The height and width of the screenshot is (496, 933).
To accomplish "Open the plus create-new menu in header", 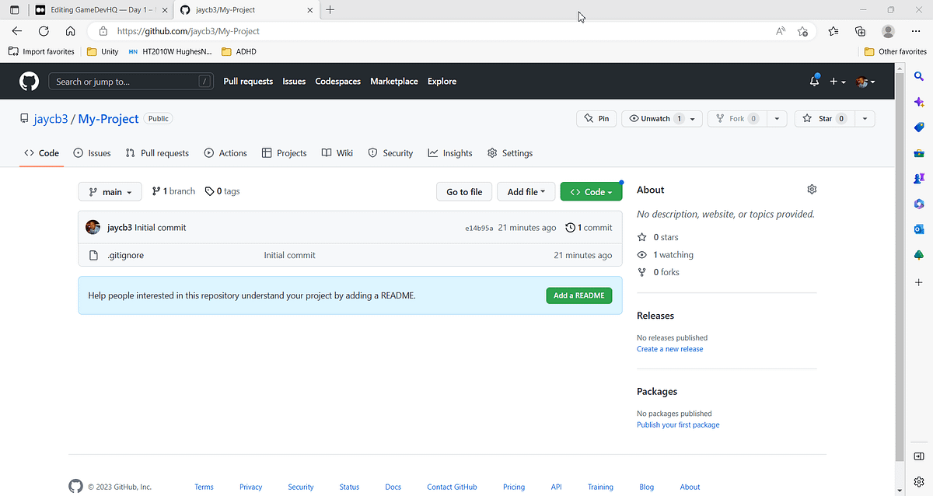I will pyautogui.click(x=837, y=81).
